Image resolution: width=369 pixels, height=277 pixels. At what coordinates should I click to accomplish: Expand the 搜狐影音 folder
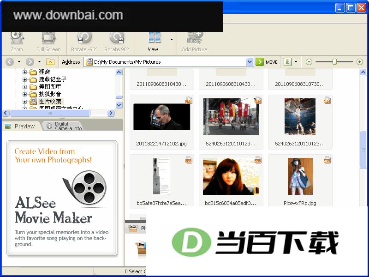[24, 94]
